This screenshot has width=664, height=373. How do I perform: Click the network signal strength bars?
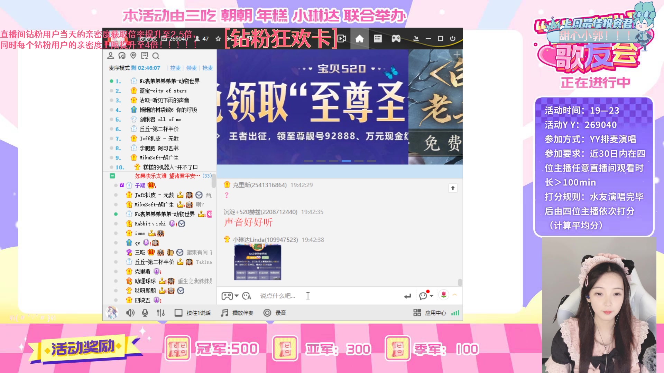pyautogui.click(x=455, y=313)
